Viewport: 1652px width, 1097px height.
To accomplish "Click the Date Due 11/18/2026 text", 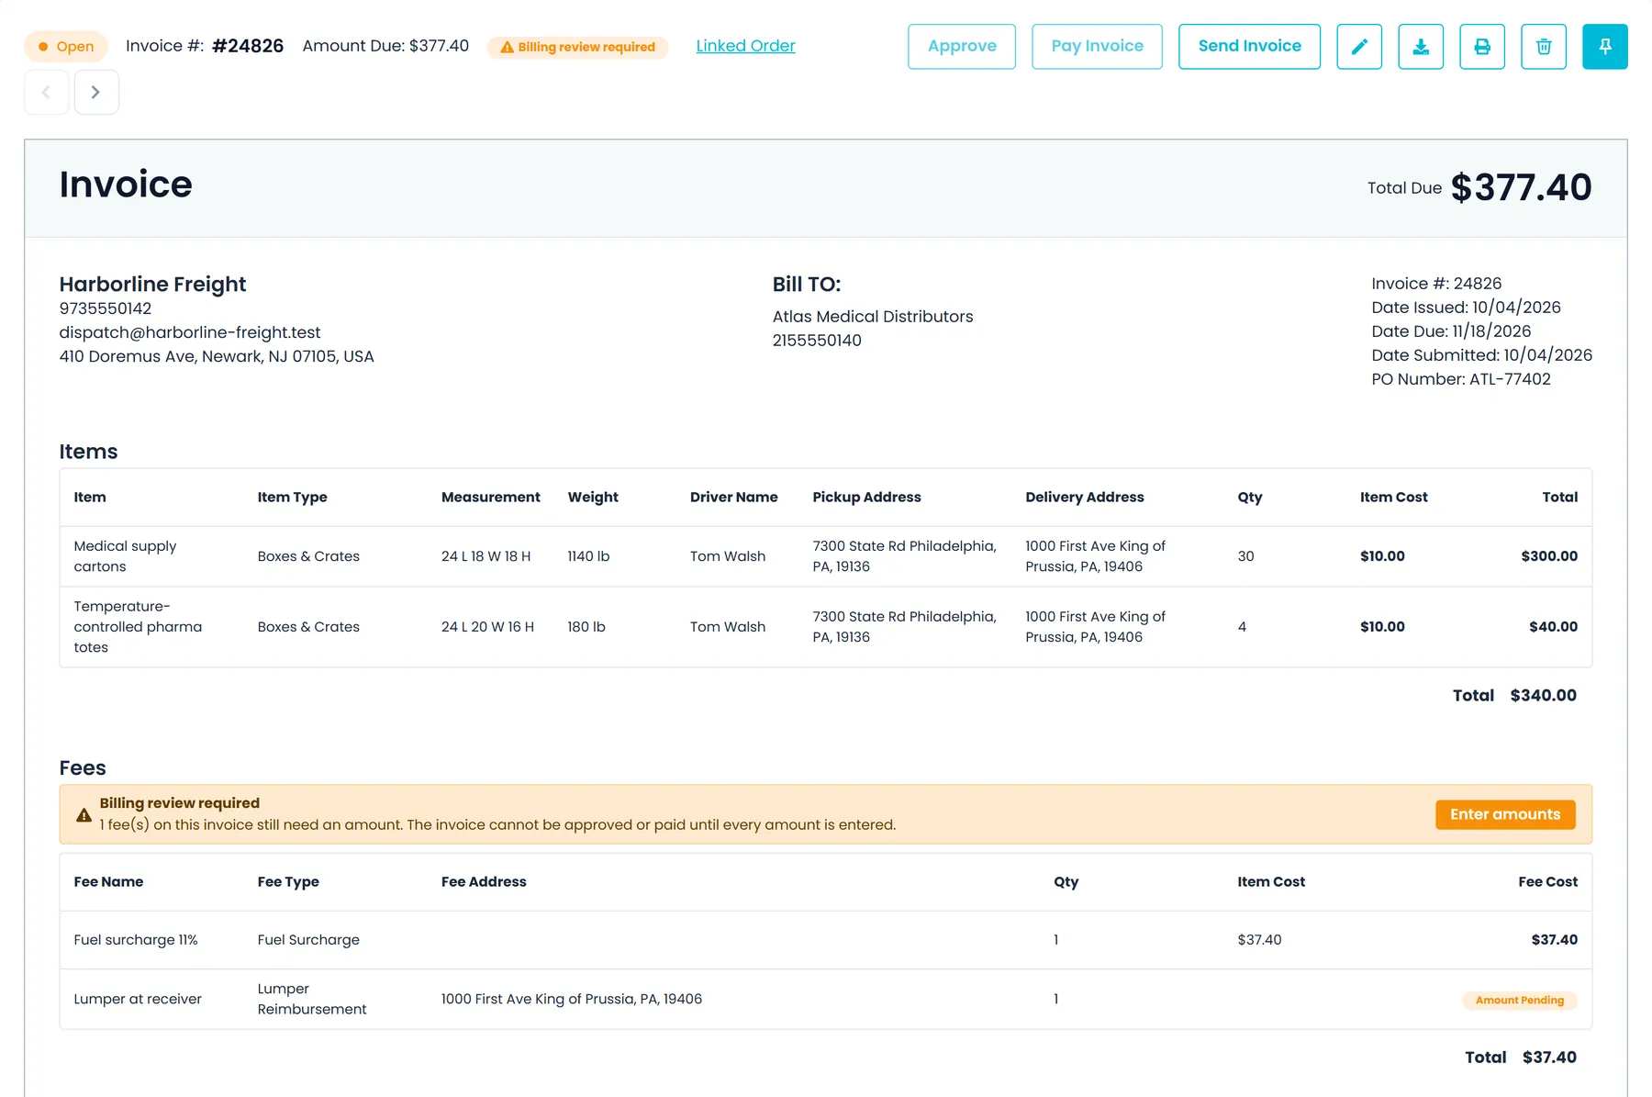I will point(1451,331).
